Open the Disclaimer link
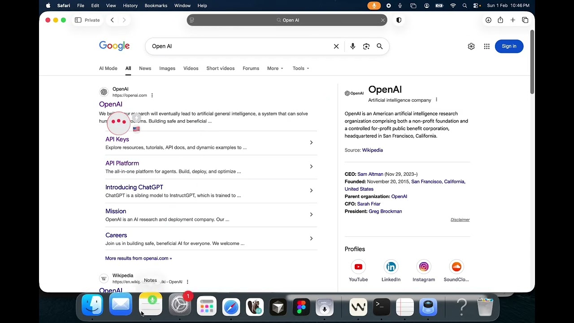The height and width of the screenshot is (323, 574). click(x=460, y=220)
